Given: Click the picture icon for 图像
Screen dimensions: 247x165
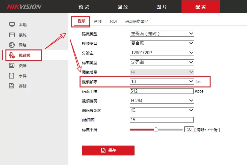Looking at the screenshot, I should pos(12,65).
